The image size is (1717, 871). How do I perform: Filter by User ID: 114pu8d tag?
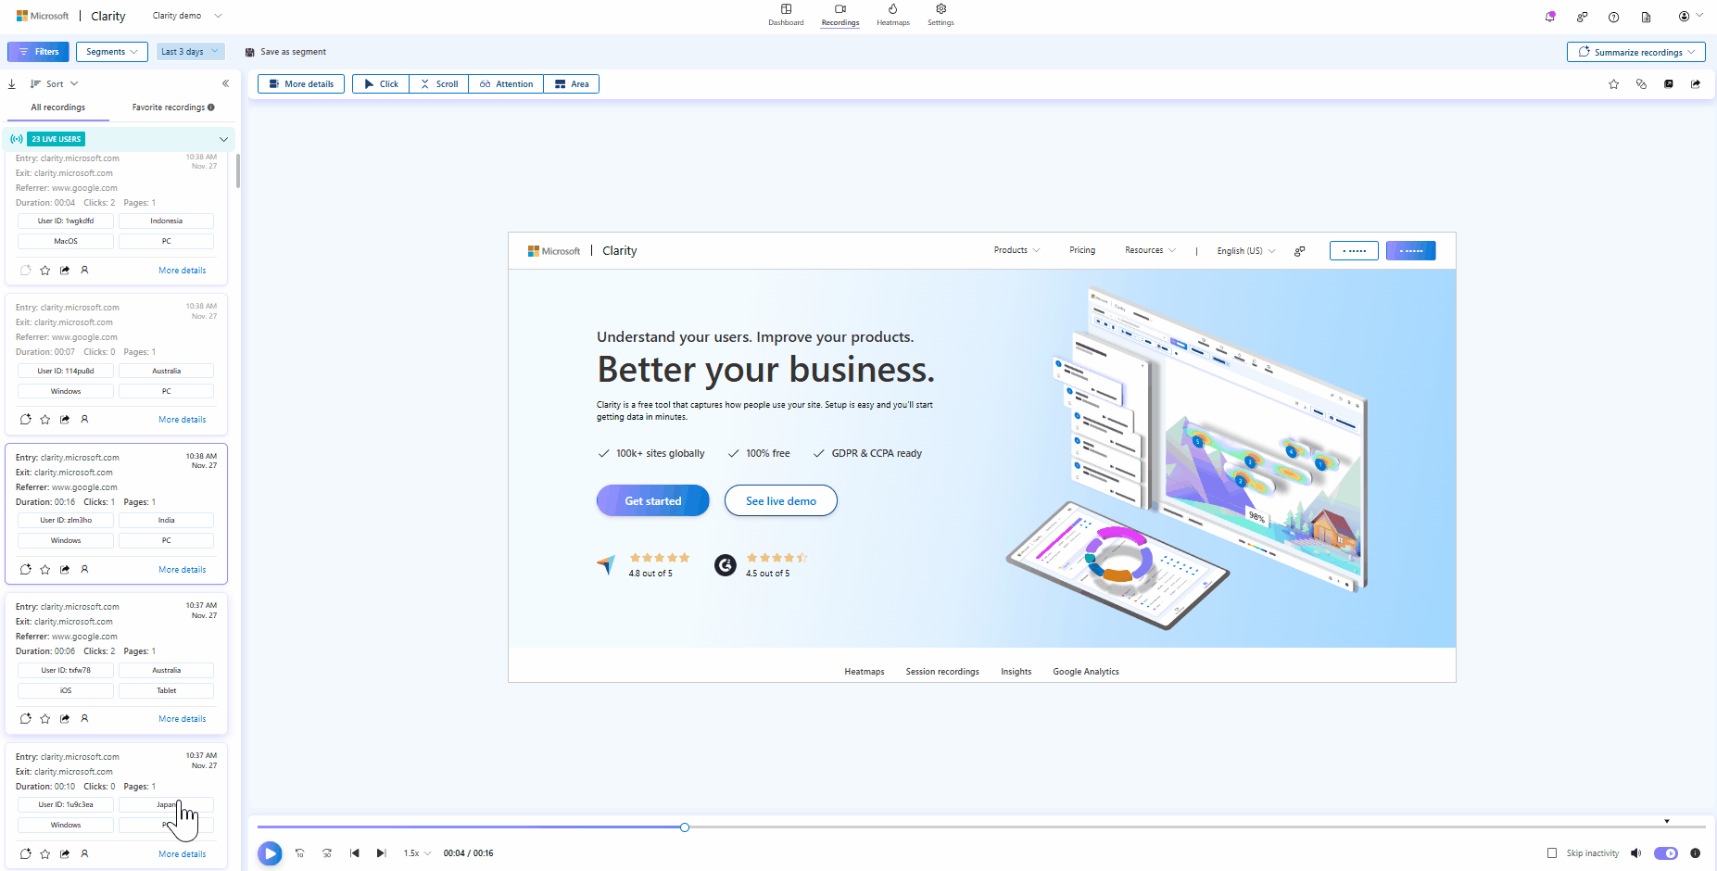click(66, 371)
